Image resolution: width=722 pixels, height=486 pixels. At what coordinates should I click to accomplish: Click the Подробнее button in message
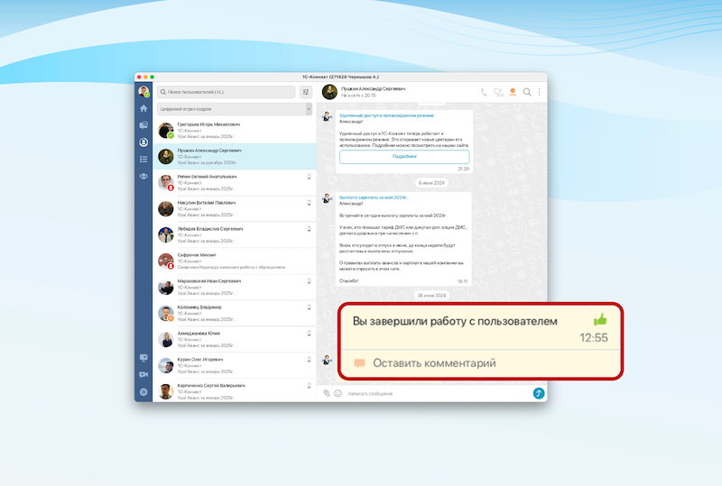pyautogui.click(x=404, y=156)
